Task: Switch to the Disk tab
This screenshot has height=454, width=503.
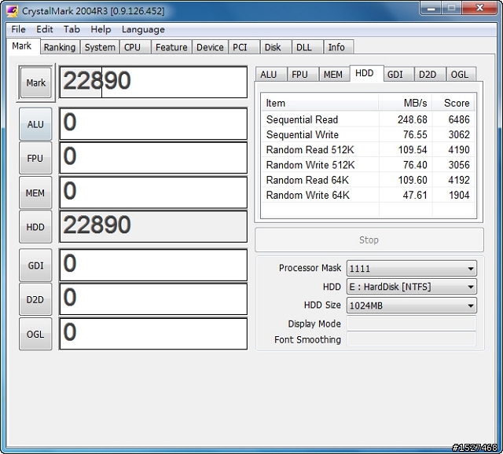Action: 275,47
